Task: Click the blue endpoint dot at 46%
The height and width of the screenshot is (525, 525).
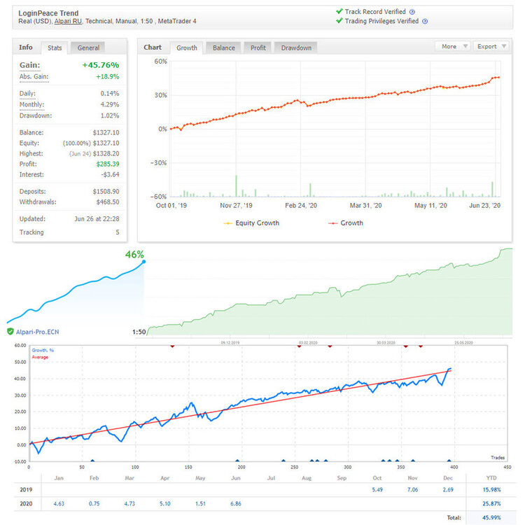Action: [143, 262]
